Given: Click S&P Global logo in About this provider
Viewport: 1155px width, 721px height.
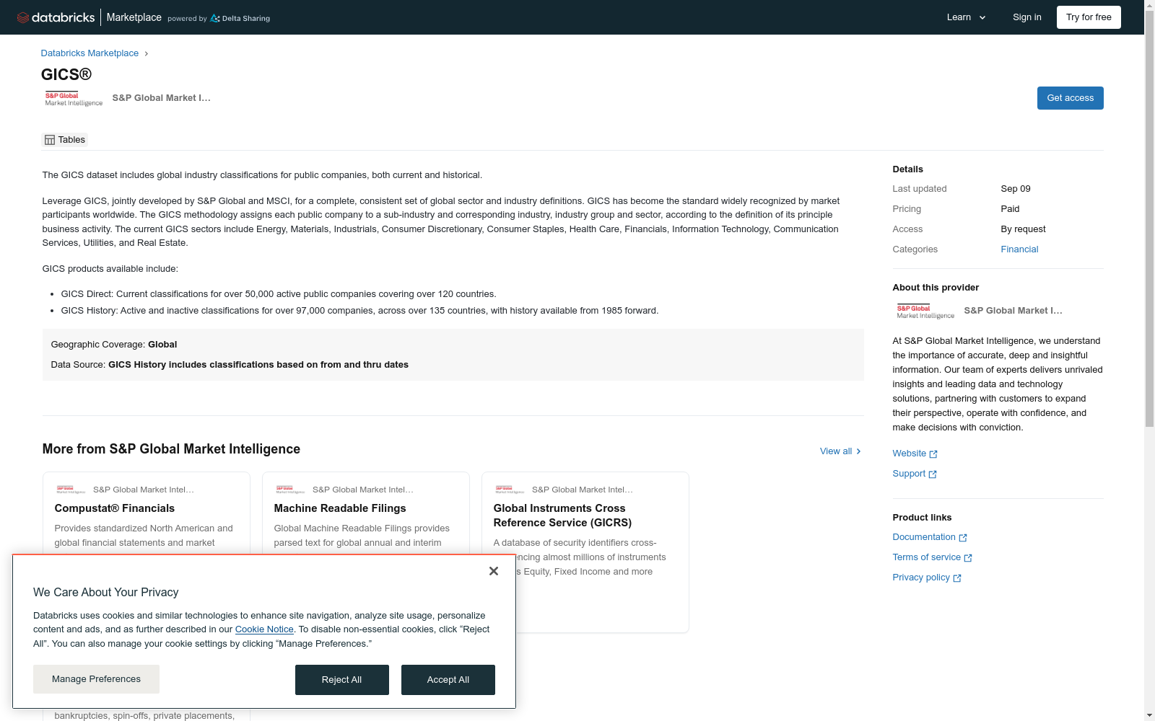Looking at the screenshot, I should pos(925,311).
